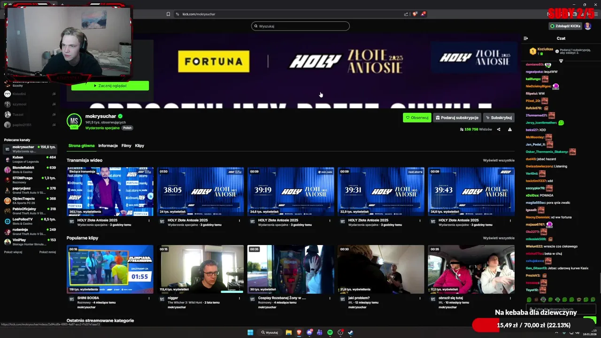Viewport: 601px width, 338px height.
Task: Click Wyświetl wszystkie for Popularne klipy
Action: (499, 238)
